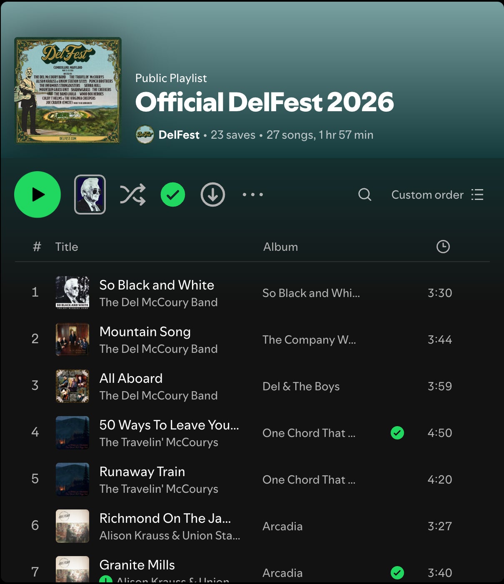Open The Company W... album link

309,339
